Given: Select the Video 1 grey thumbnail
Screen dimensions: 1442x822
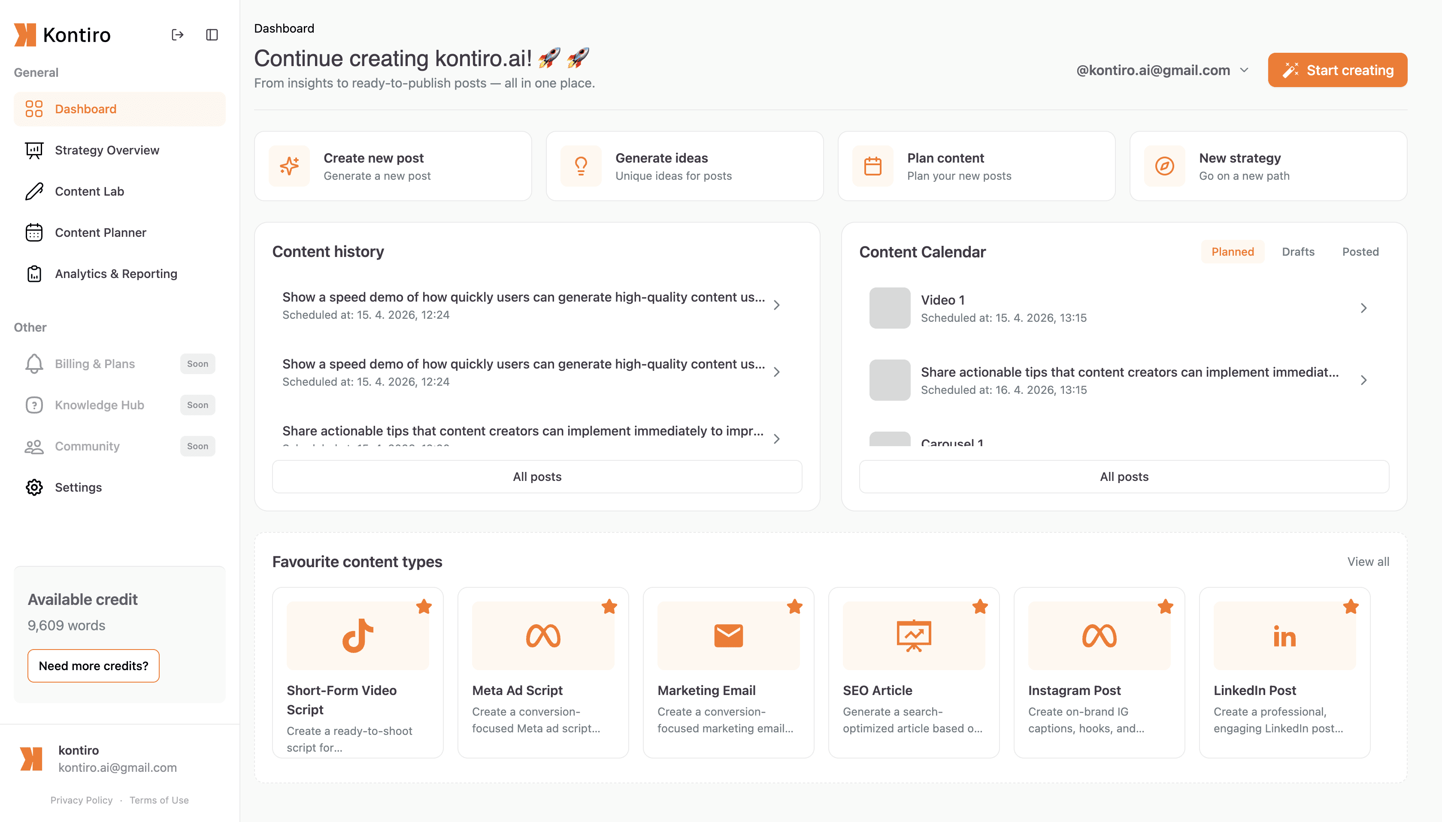Looking at the screenshot, I should click(x=889, y=308).
